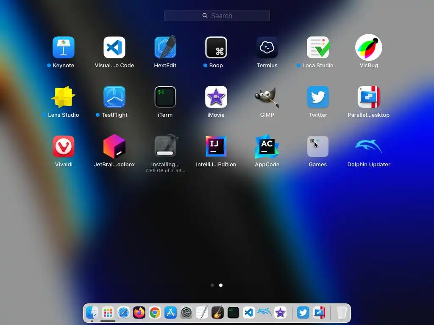Image resolution: width=434 pixels, height=325 pixels.
Task: Click the Parallels Desktop icon in Dock
Action: [319, 313]
